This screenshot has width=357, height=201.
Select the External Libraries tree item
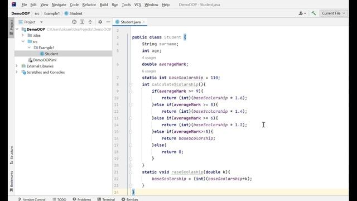pos(40,66)
